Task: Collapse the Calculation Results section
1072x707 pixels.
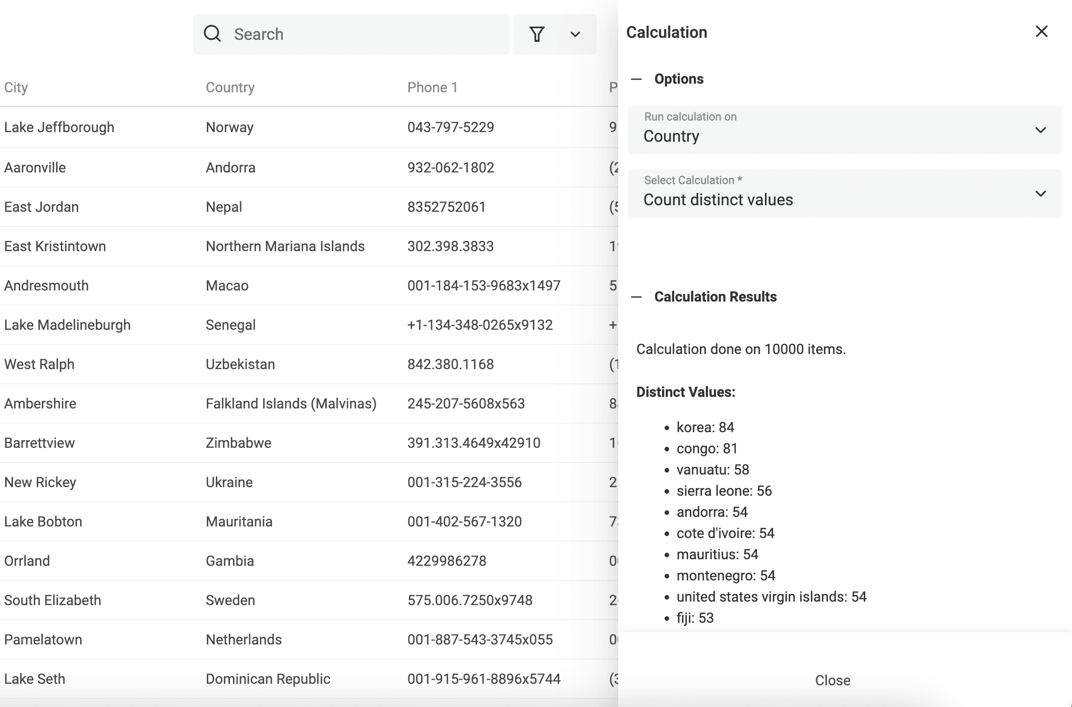Action: click(636, 297)
